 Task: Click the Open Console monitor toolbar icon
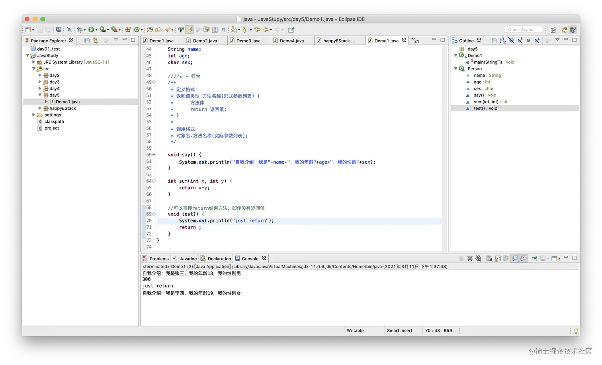(x=59, y=29)
